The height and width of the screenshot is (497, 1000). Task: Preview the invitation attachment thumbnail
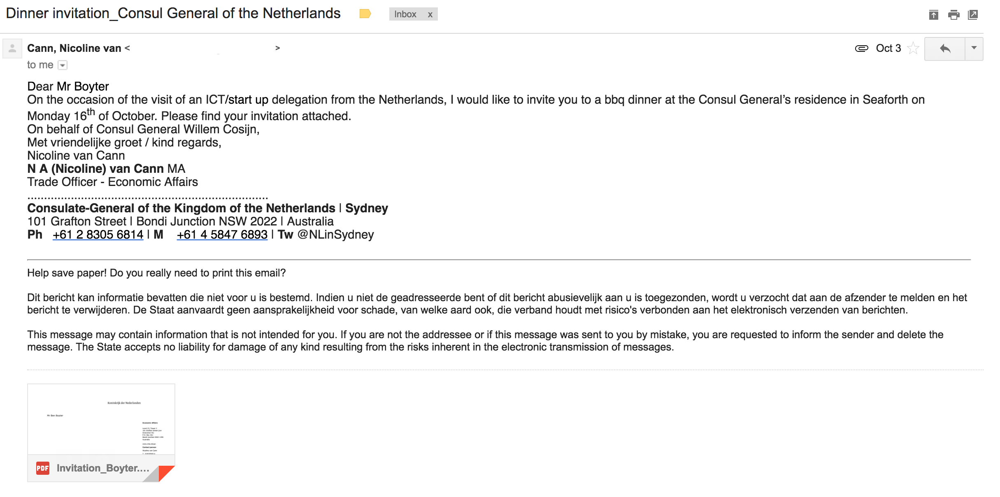coord(101,419)
